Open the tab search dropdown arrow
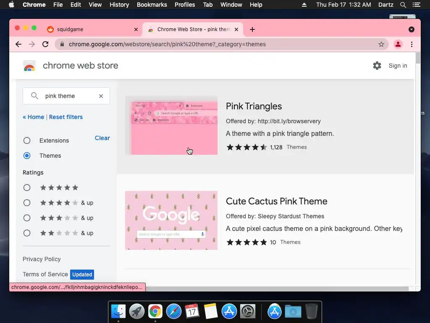Viewport: 430px width, 323px height. coord(412,29)
